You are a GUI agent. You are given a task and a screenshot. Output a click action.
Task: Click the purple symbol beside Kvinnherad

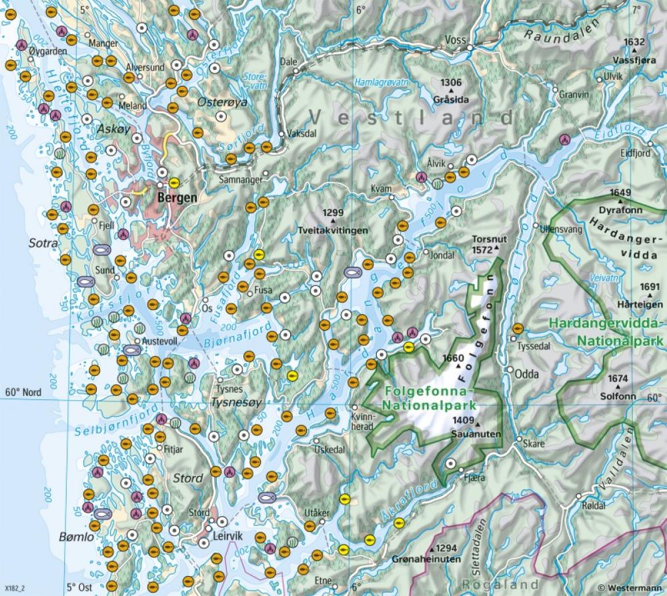tap(398, 338)
